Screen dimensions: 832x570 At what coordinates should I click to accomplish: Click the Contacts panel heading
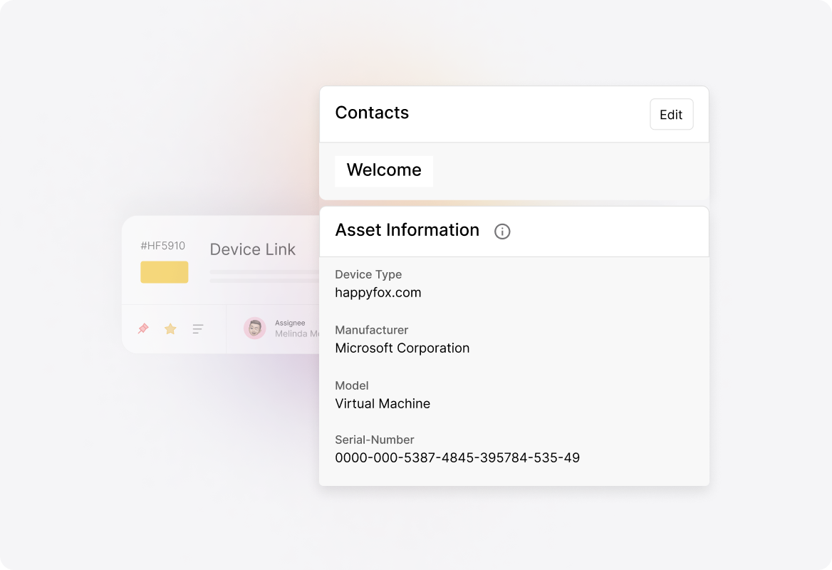tap(372, 113)
